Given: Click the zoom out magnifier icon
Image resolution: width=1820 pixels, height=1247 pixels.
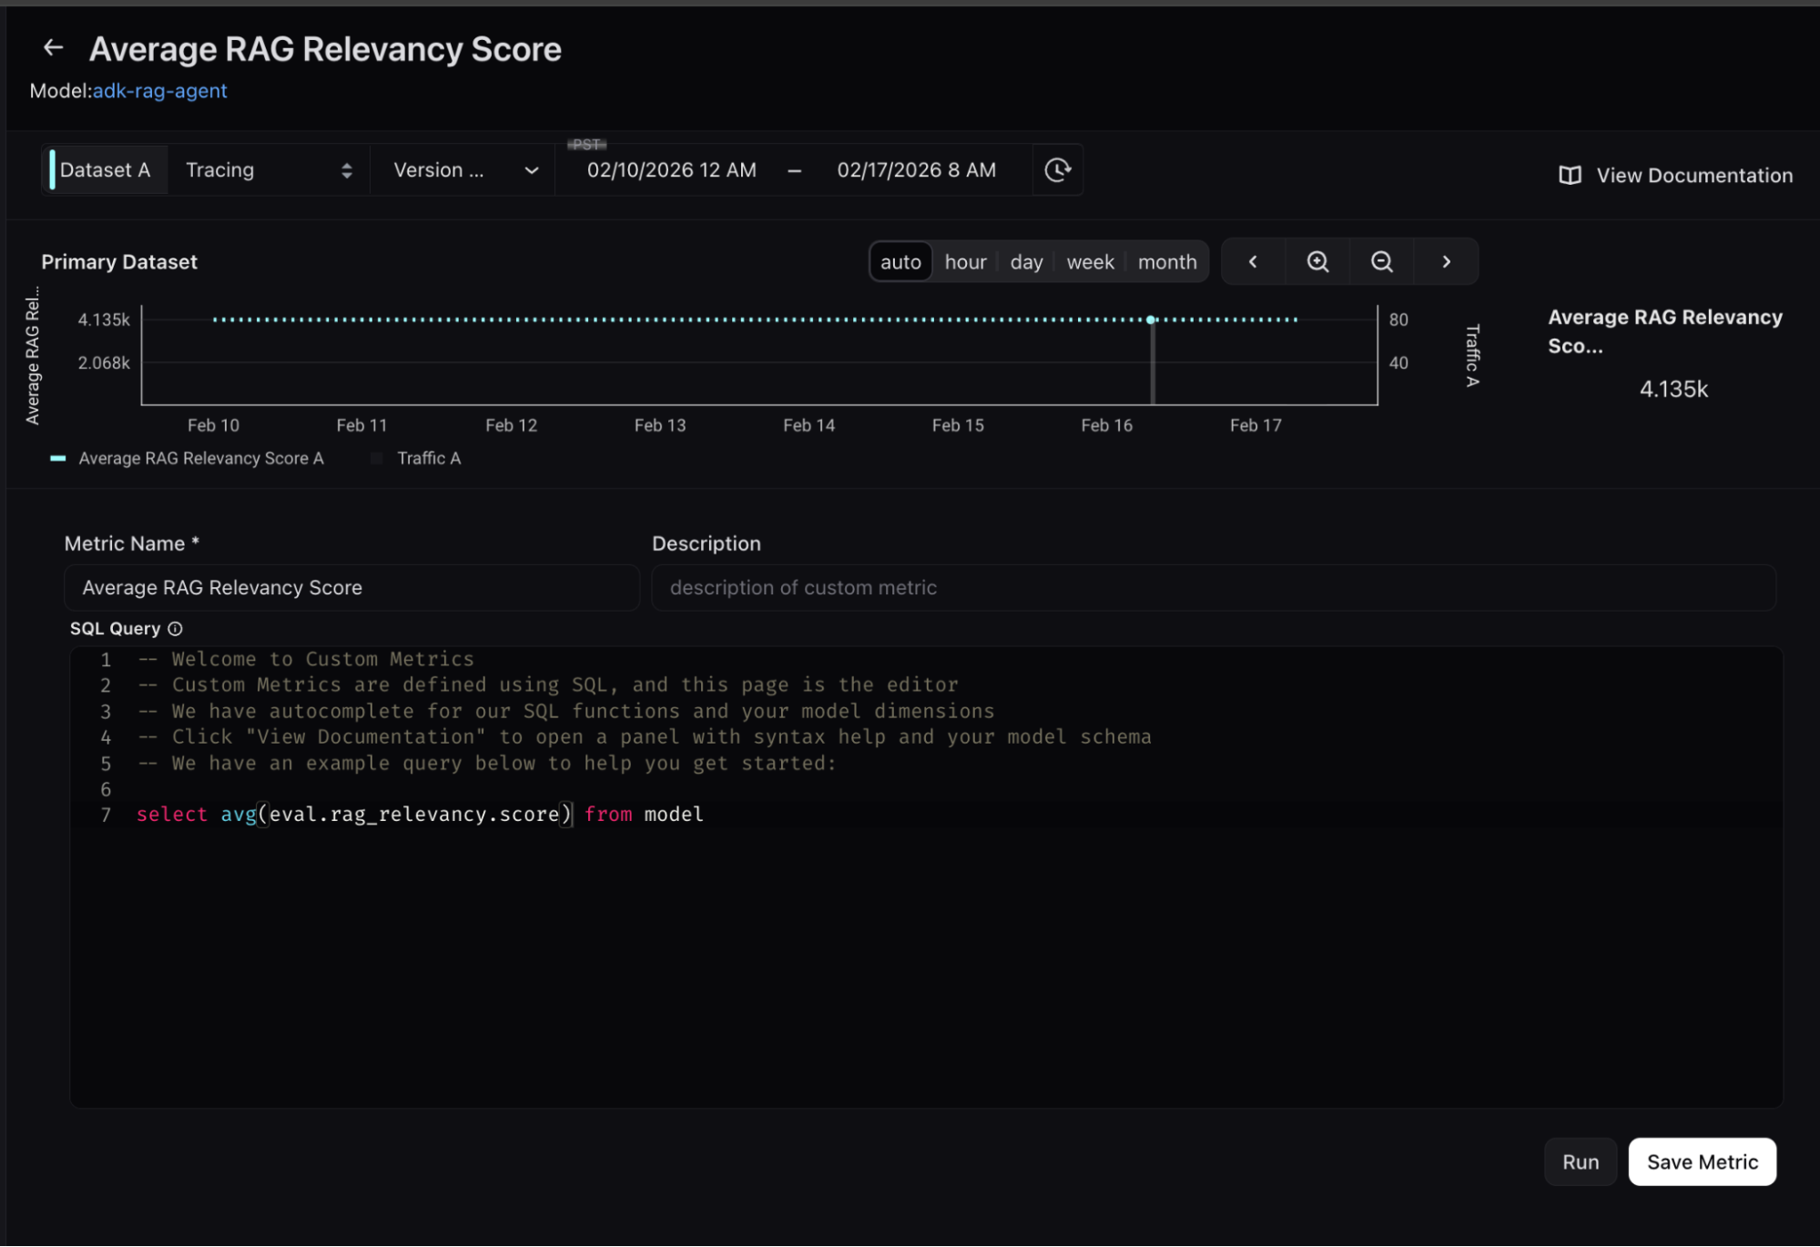Looking at the screenshot, I should coord(1381,262).
